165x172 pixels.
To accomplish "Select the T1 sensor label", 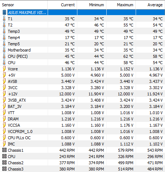I will pos(10,19).
